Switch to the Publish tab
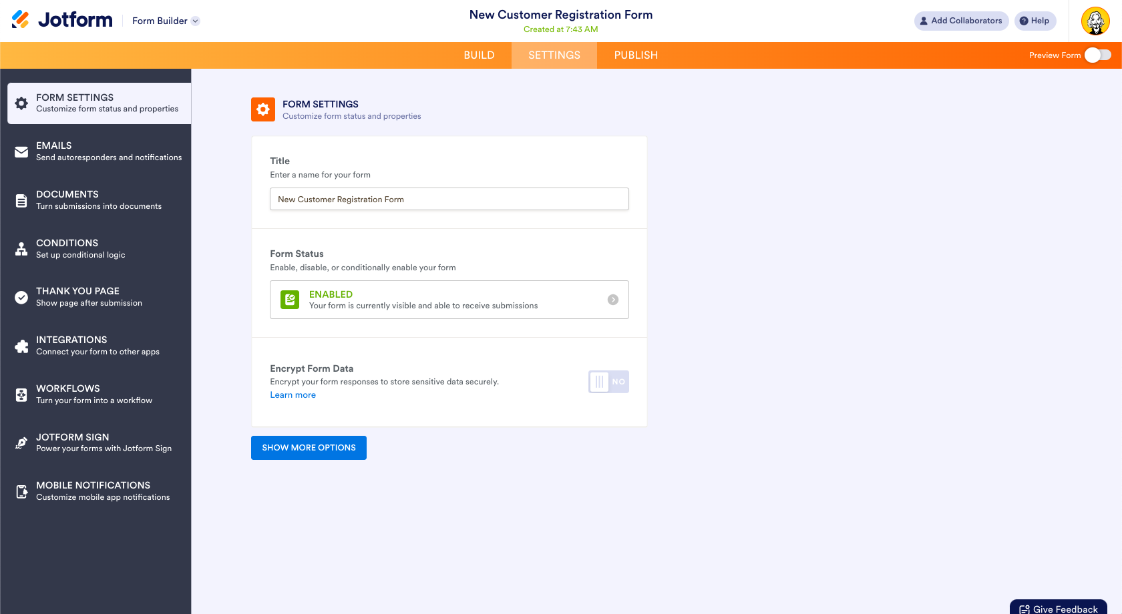 click(x=636, y=55)
